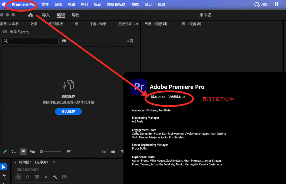Click the find-in-bin search folder icon
Image resolution: width=286 pixels, height=184 pixels.
click(64, 41)
